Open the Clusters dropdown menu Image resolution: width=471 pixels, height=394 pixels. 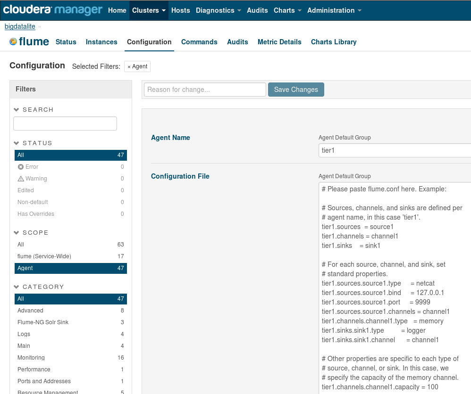149,10
